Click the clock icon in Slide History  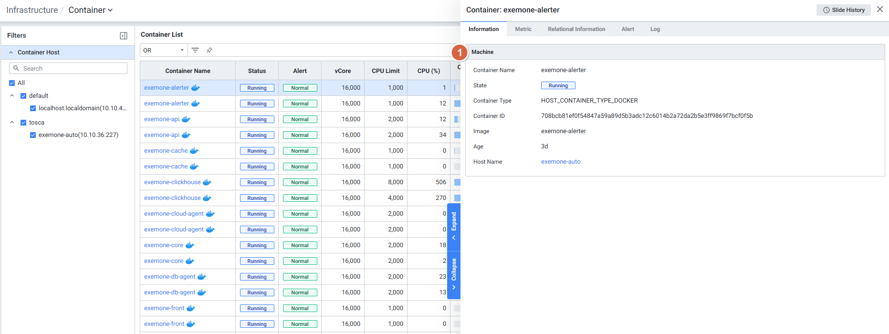click(x=826, y=10)
